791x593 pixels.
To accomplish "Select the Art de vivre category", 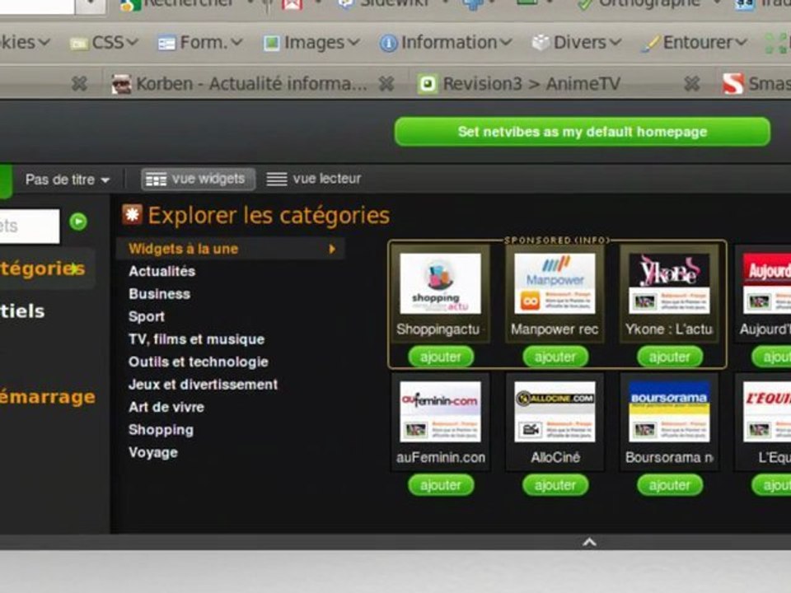I will [166, 408].
